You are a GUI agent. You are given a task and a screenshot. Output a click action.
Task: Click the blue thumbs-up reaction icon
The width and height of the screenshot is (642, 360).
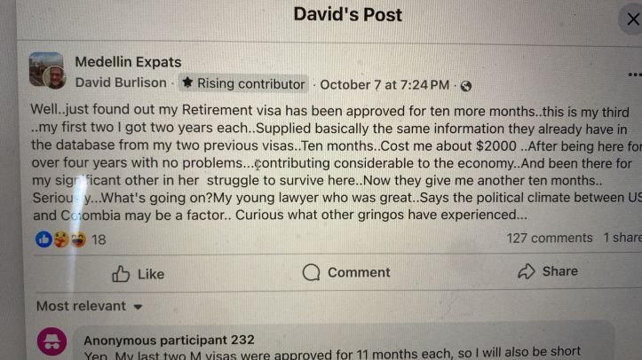pos(44,239)
